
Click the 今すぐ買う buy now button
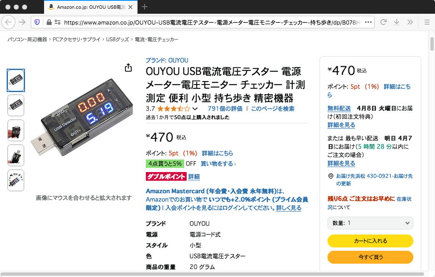tap(370, 257)
